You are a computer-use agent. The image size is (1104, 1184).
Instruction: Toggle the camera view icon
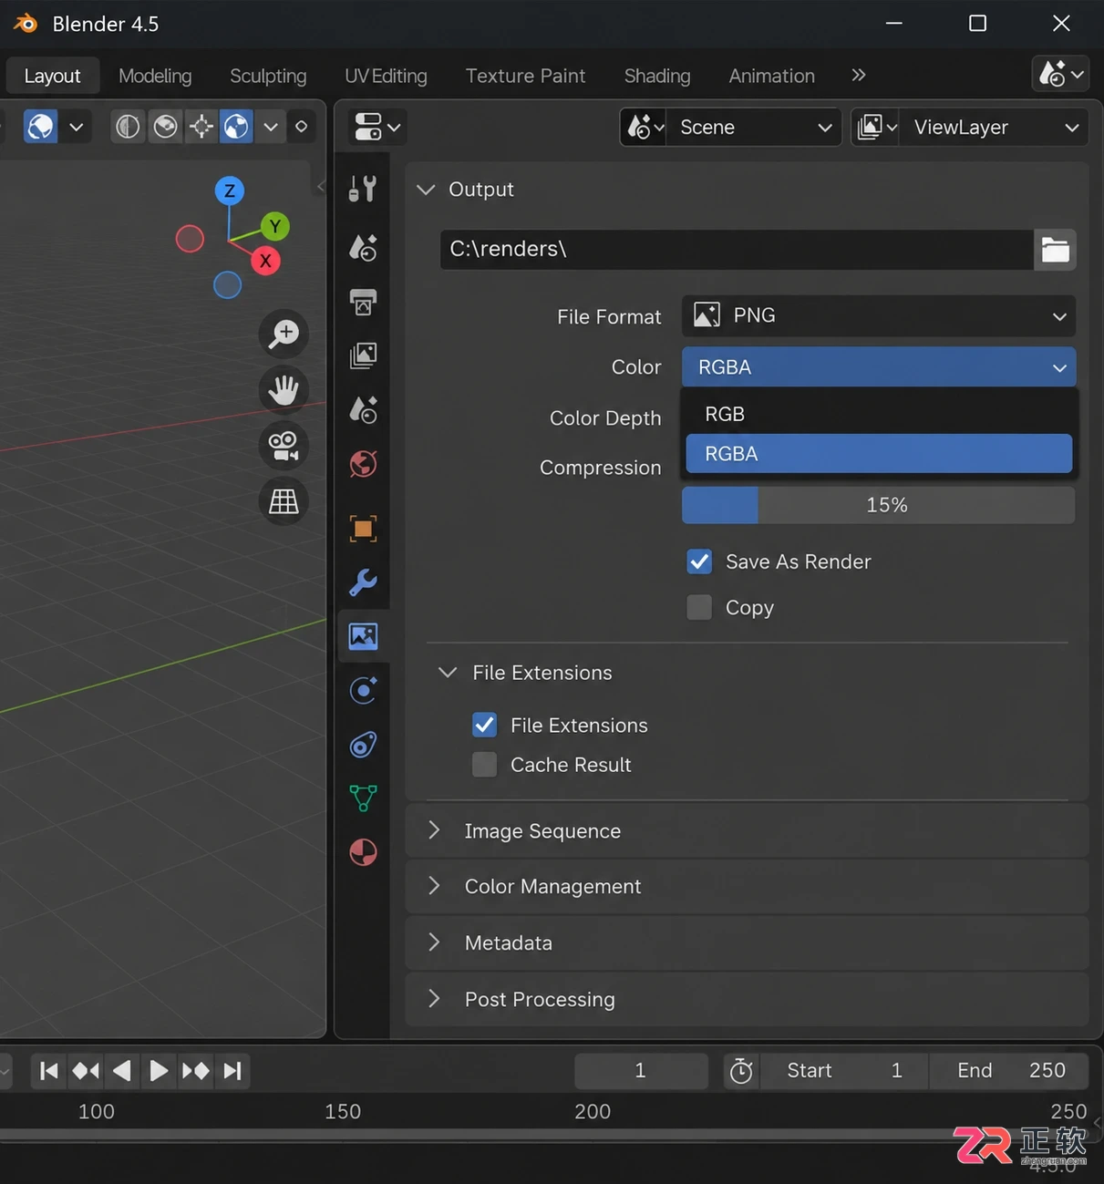coord(284,446)
